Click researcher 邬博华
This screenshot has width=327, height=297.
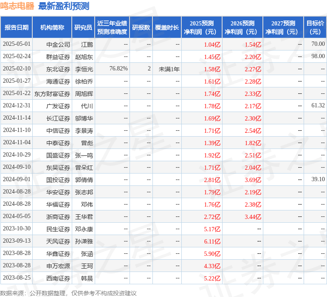84,118
